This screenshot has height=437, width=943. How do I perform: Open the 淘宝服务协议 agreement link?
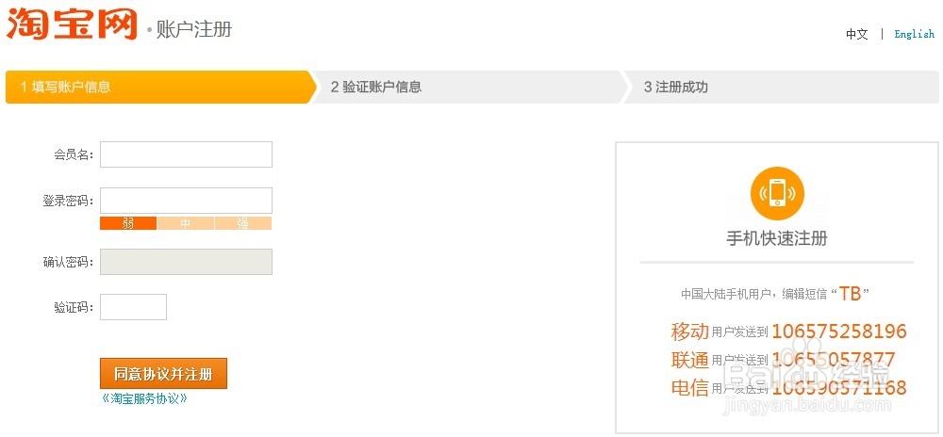(x=144, y=398)
